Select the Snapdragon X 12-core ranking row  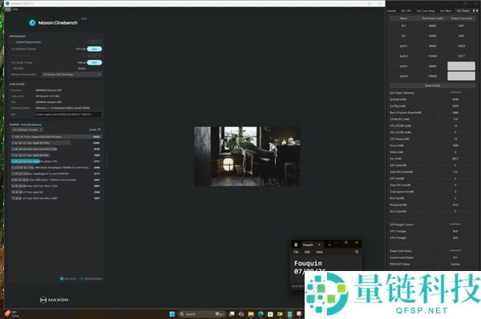click(56, 173)
